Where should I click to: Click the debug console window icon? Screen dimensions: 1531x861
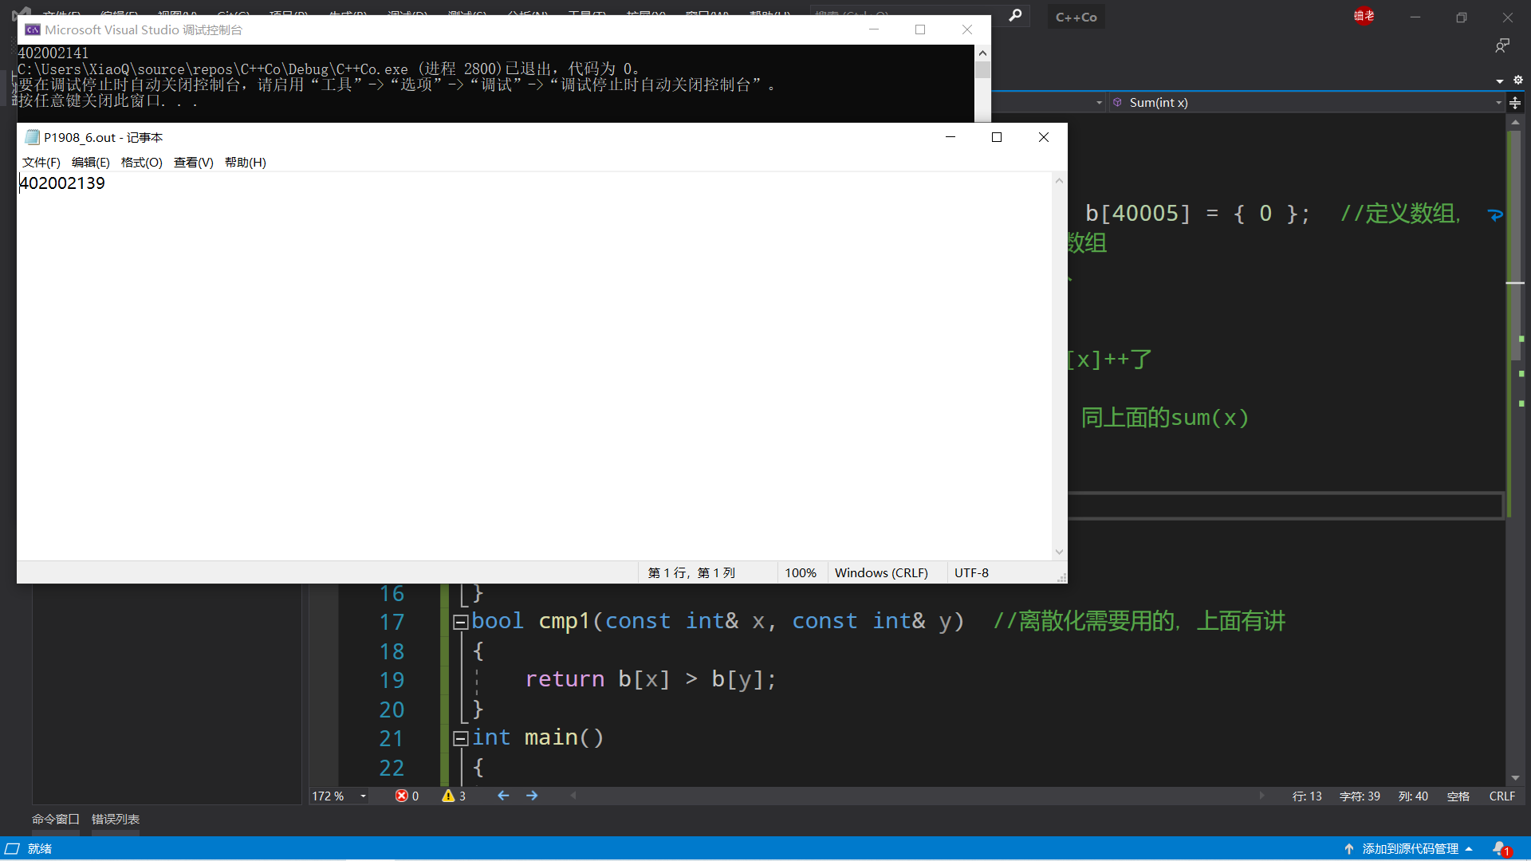tap(33, 29)
